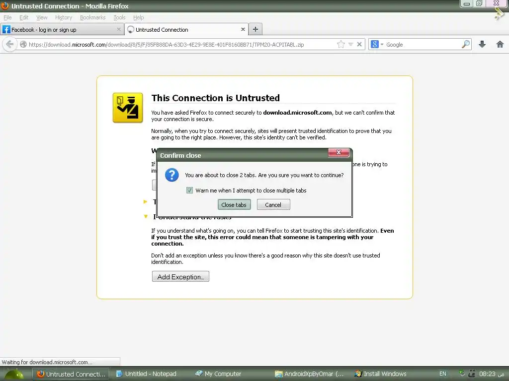
Task: Click the Close tabs button
Action: [x=234, y=205]
